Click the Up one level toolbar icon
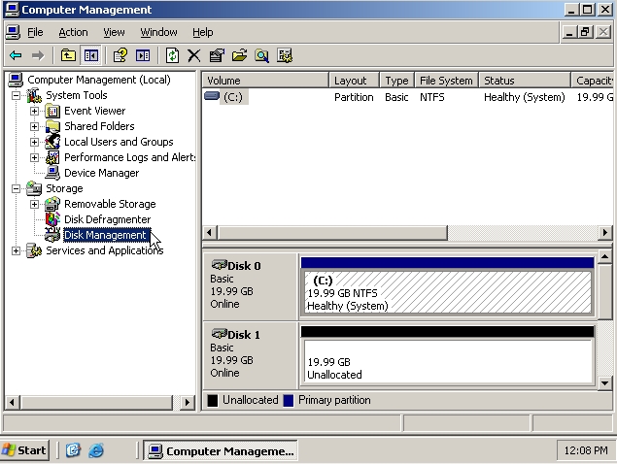This screenshot has height=464, width=617. [x=68, y=55]
